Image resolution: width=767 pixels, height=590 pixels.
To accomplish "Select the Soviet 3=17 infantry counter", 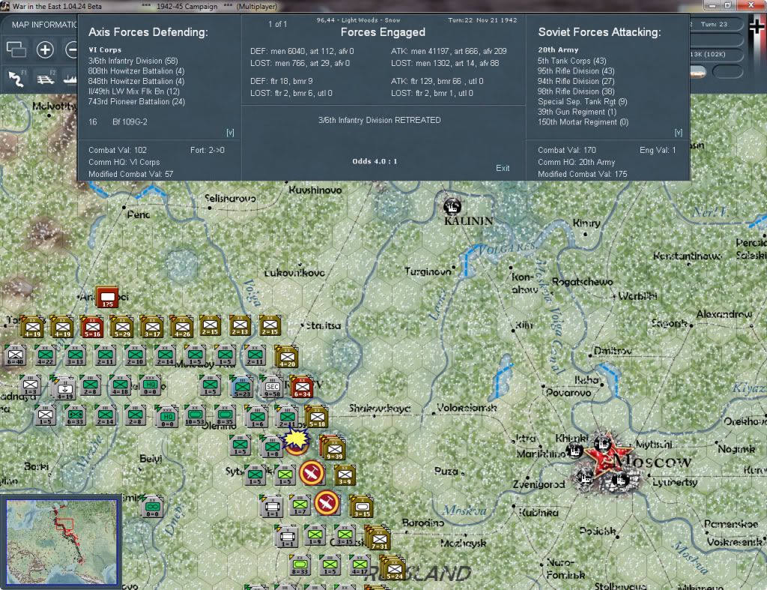I will (151, 327).
